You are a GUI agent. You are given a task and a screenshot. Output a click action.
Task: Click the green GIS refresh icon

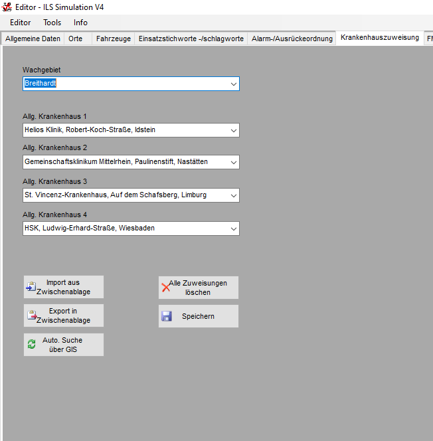coord(31,345)
